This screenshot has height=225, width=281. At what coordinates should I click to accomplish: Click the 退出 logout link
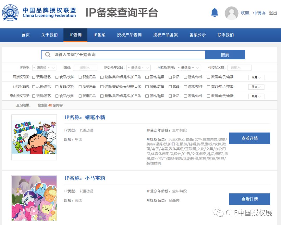click(x=273, y=13)
